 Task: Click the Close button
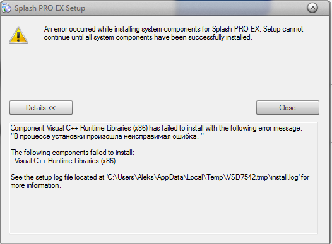tap(288, 108)
